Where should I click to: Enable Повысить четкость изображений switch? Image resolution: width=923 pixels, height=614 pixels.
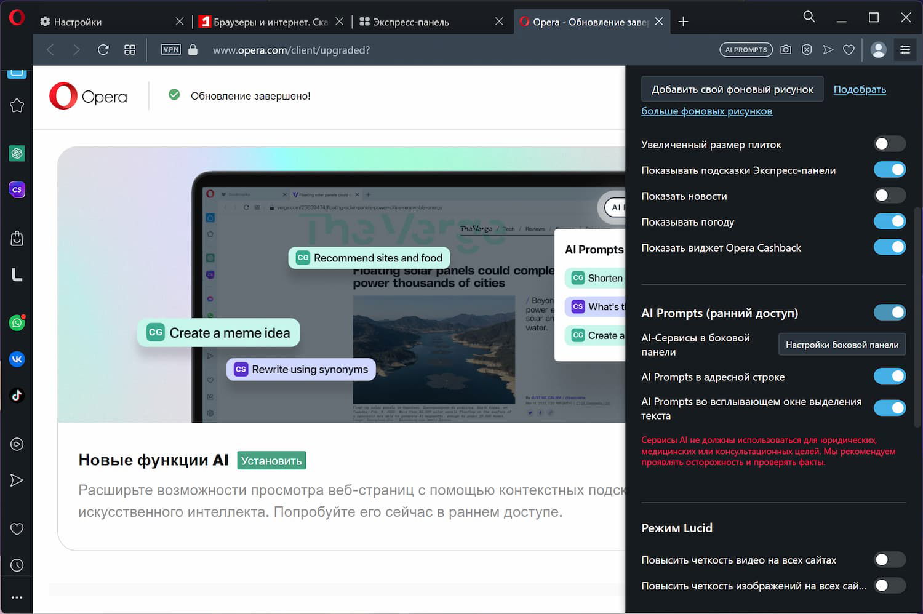(890, 586)
